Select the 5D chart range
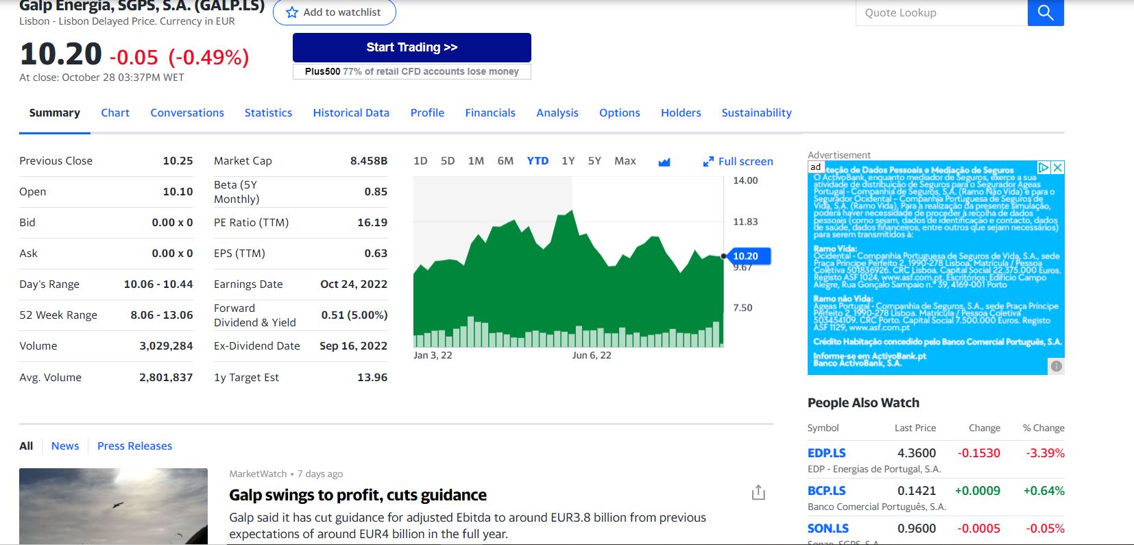The width and height of the screenshot is (1134, 545). pyautogui.click(x=448, y=161)
